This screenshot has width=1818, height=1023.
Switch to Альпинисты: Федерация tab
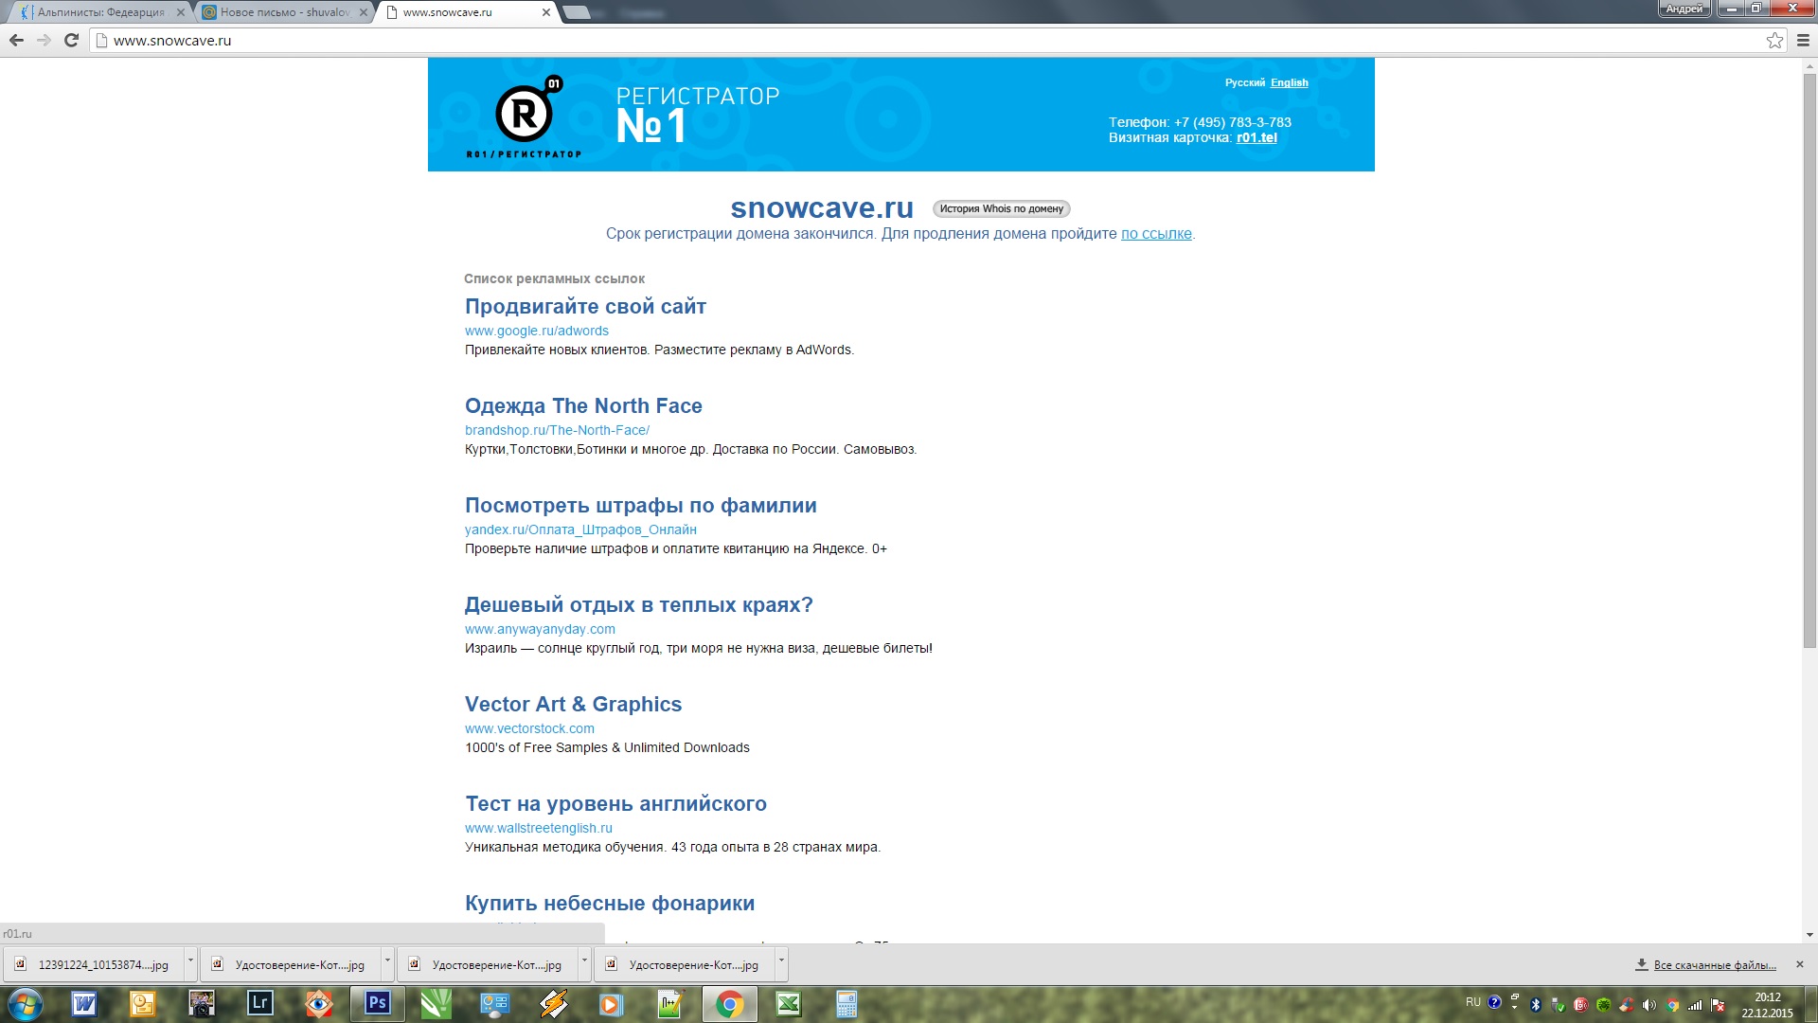pos(100,12)
